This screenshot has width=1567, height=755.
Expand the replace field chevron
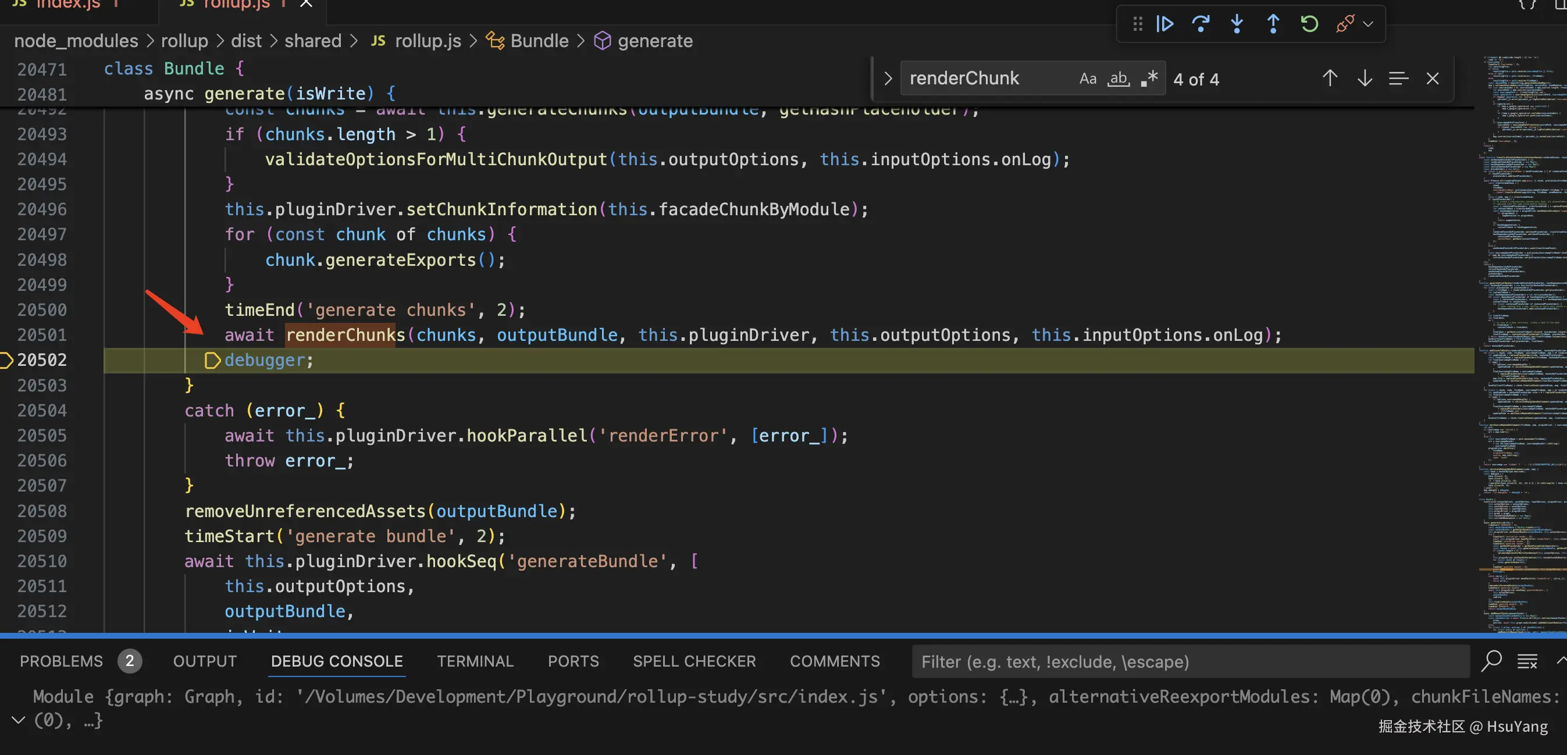(888, 79)
